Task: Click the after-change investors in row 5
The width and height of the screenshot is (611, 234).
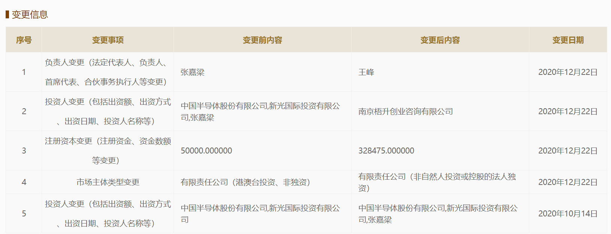Action: 438,214
